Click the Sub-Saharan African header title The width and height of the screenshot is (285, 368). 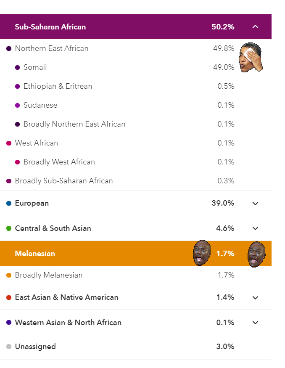click(x=50, y=27)
